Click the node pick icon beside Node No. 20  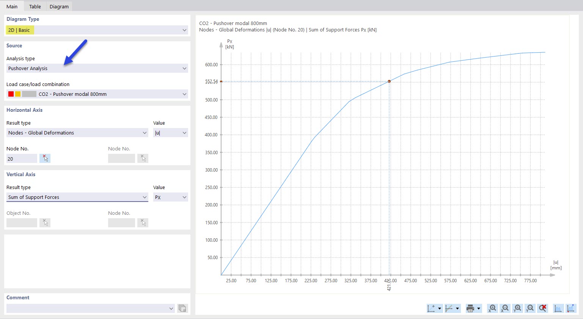click(x=45, y=158)
